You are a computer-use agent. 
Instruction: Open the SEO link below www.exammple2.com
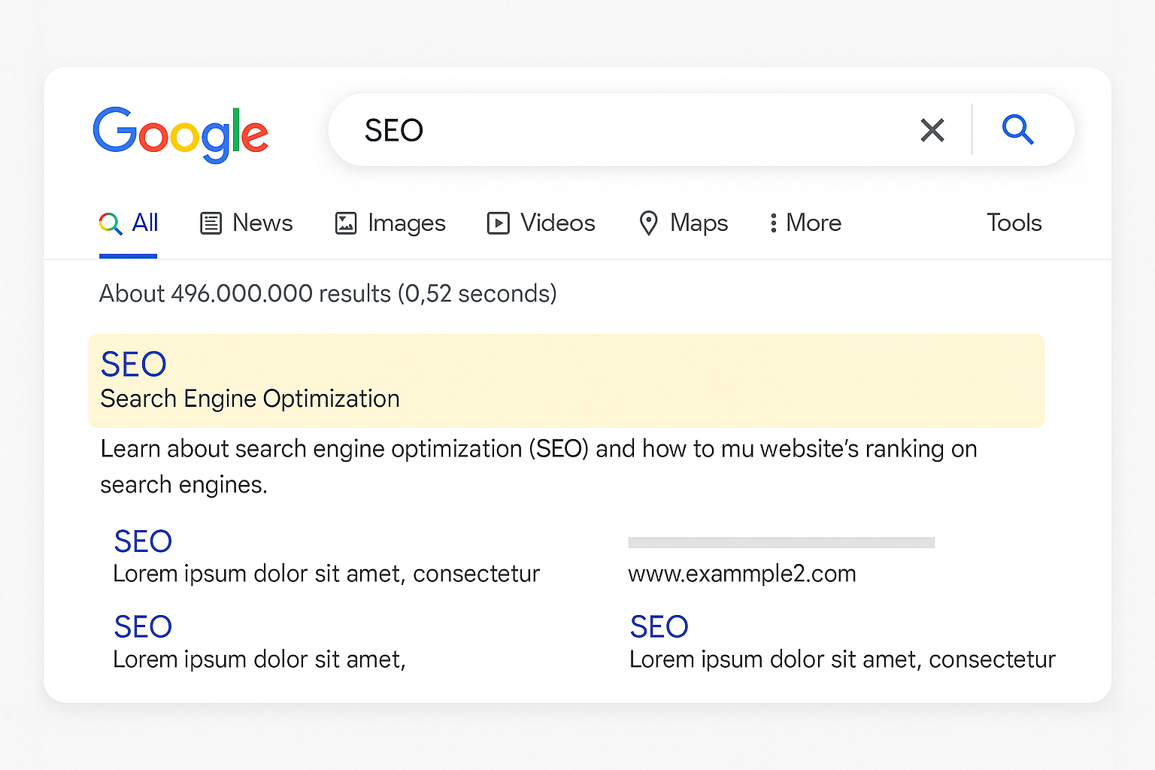coord(659,626)
